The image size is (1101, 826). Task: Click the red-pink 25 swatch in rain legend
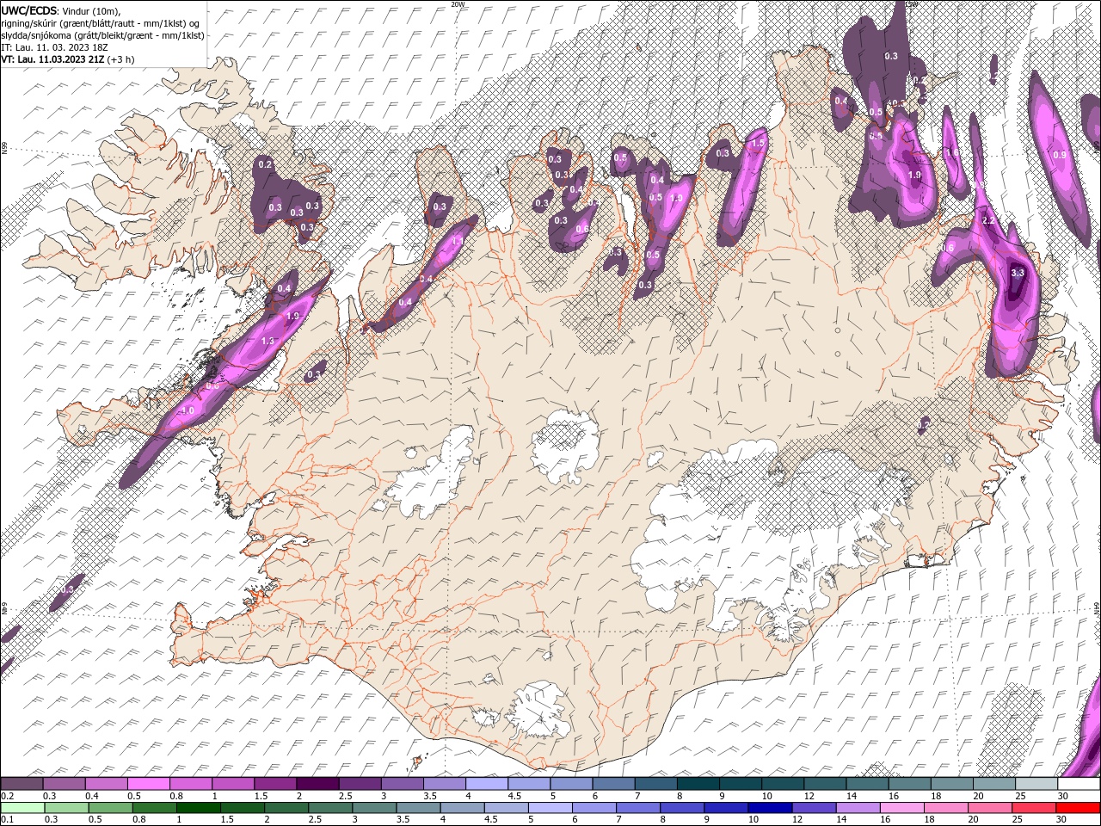[1035, 807]
